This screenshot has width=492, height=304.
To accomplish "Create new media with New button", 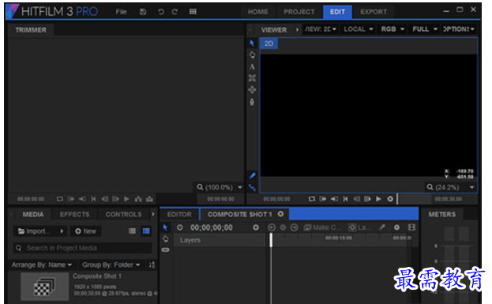I will [85, 231].
